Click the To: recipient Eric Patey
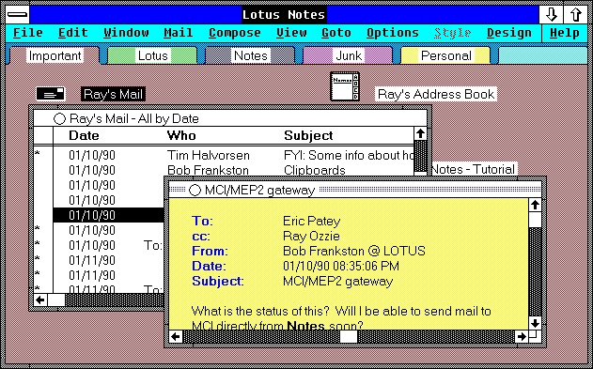Viewport: 593px width, 369px height. click(x=312, y=221)
